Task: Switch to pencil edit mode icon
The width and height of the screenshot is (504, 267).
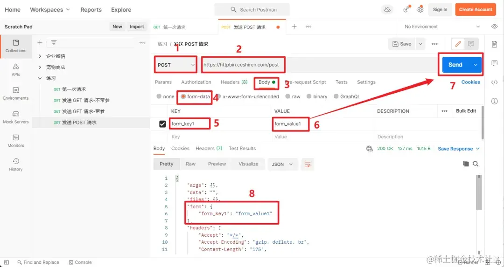Action: coord(458,44)
